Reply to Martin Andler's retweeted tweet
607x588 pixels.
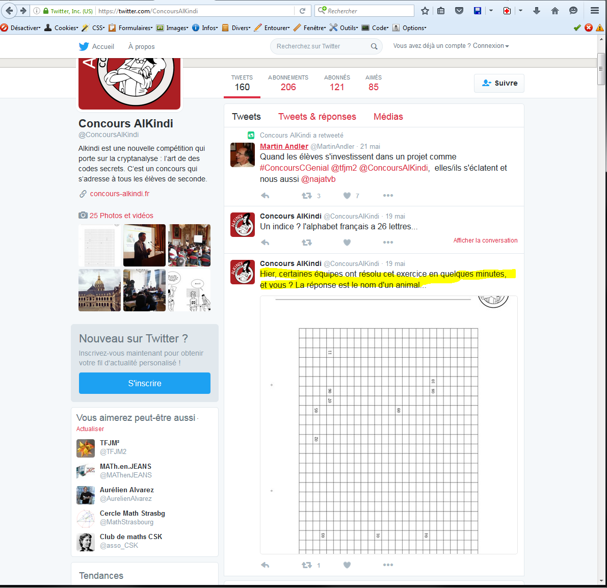pos(265,196)
